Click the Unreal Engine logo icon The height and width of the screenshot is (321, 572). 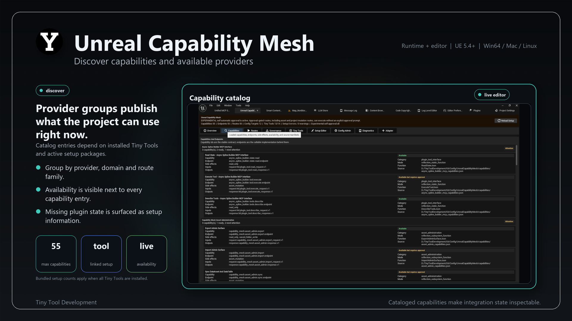point(203,108)
